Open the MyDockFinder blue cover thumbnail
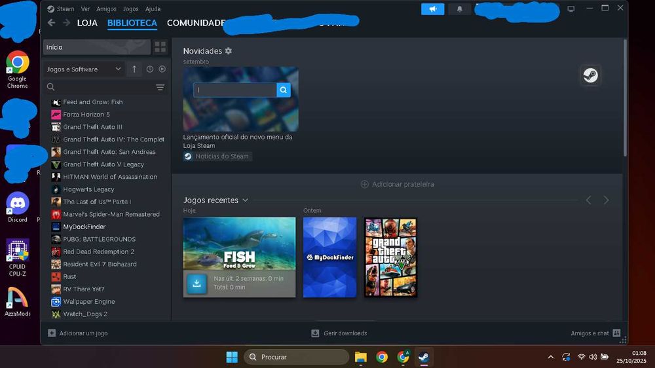 [329, 257]
